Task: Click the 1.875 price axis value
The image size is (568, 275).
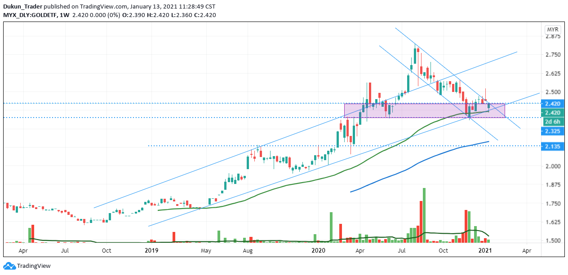Action: (552, 185)
